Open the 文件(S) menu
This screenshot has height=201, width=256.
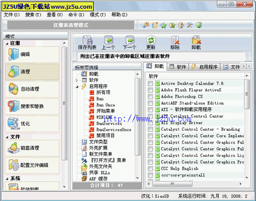pyautogui.click(x=12, y=15)
